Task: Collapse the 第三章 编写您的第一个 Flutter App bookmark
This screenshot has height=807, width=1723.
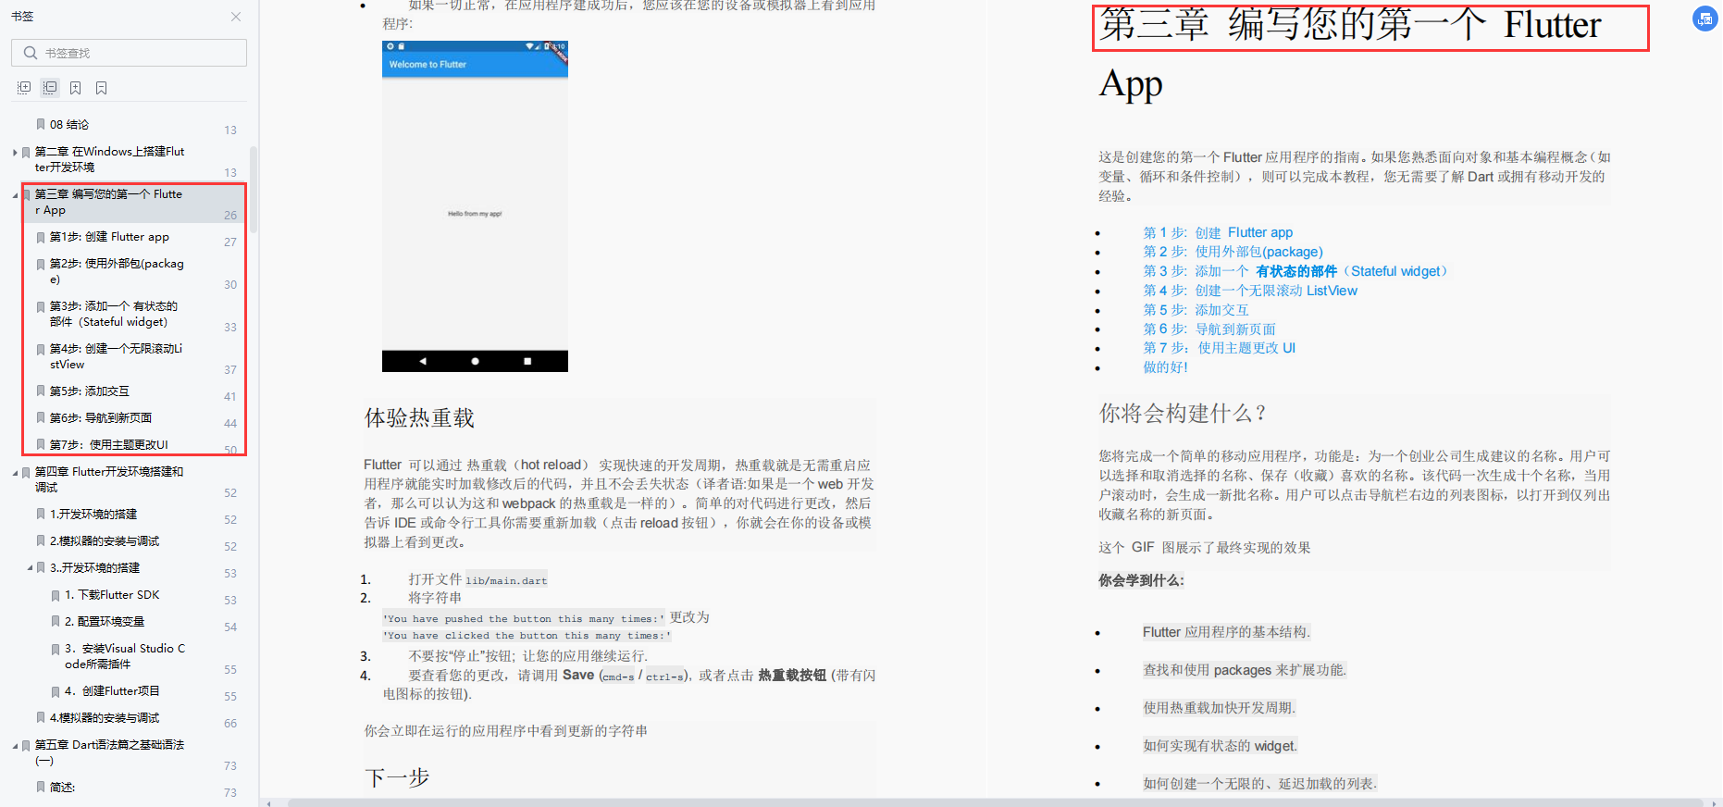Action: tap(15, 194)
